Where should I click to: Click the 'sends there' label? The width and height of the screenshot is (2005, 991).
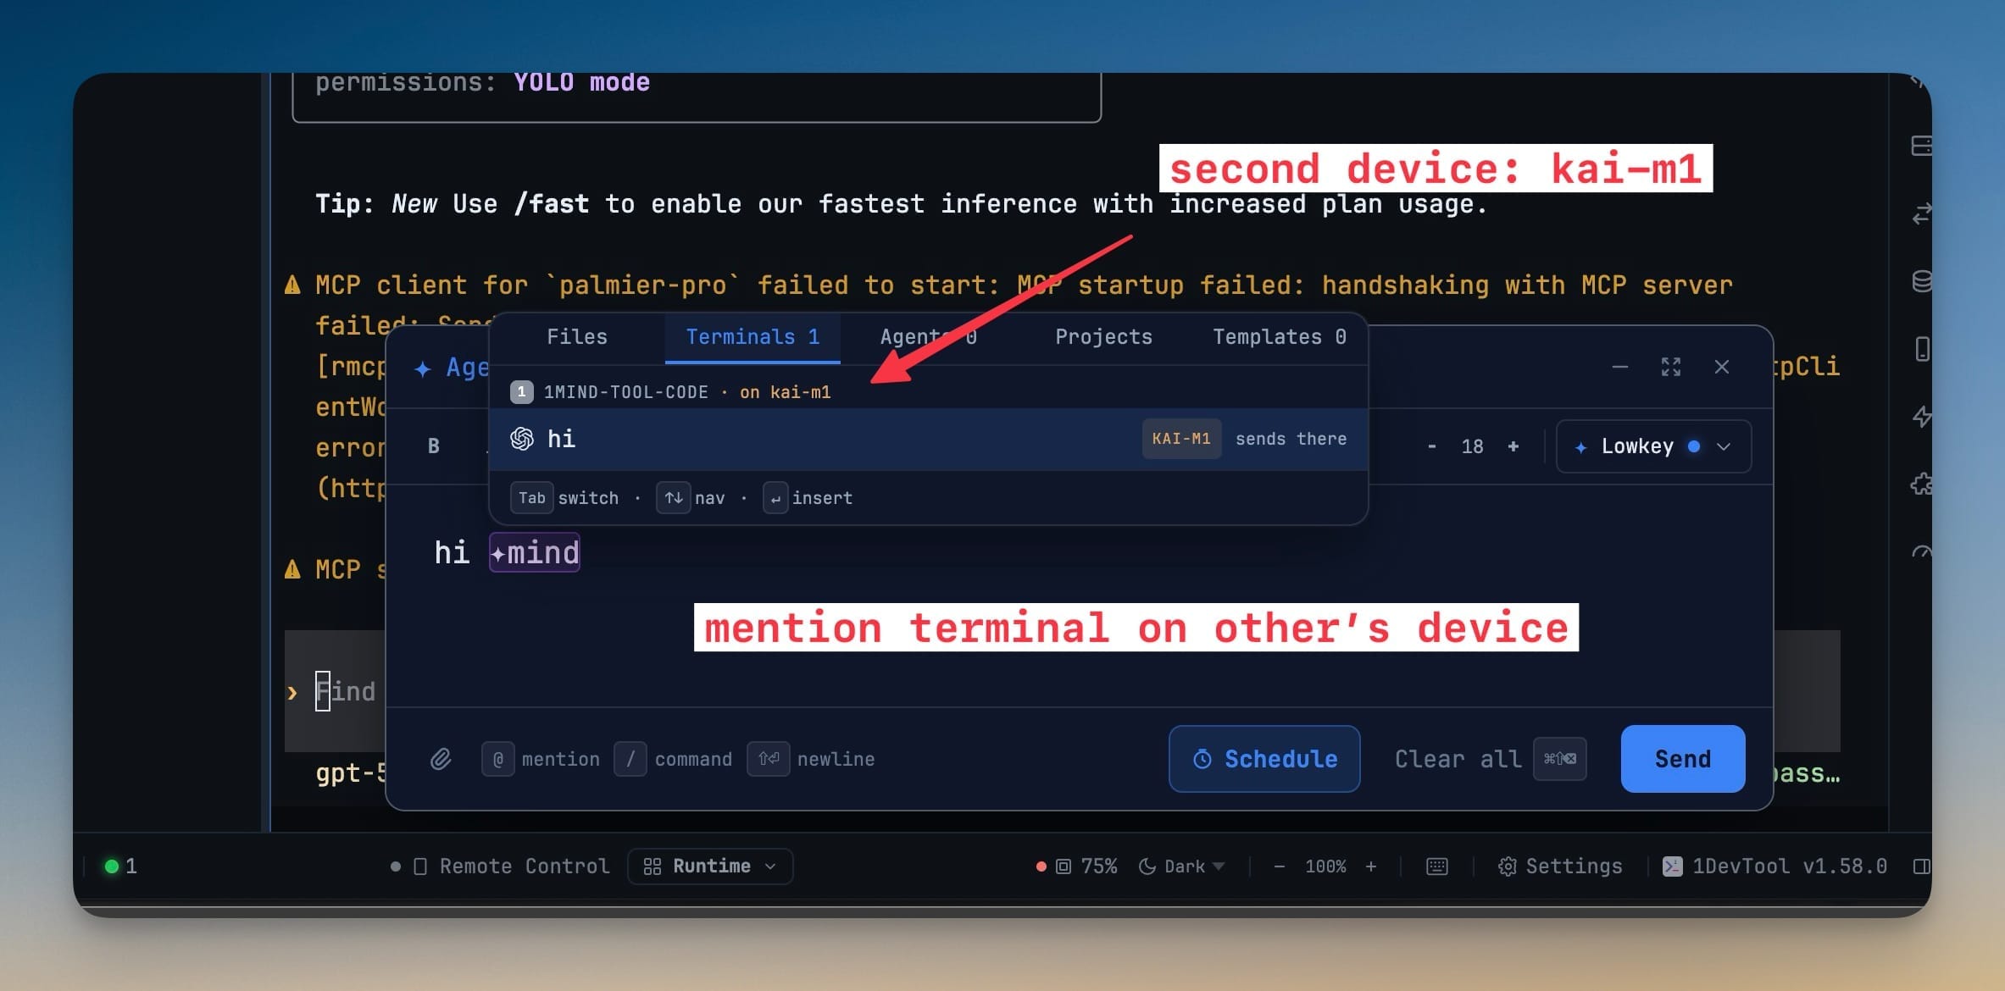(x=1291, y=439)
